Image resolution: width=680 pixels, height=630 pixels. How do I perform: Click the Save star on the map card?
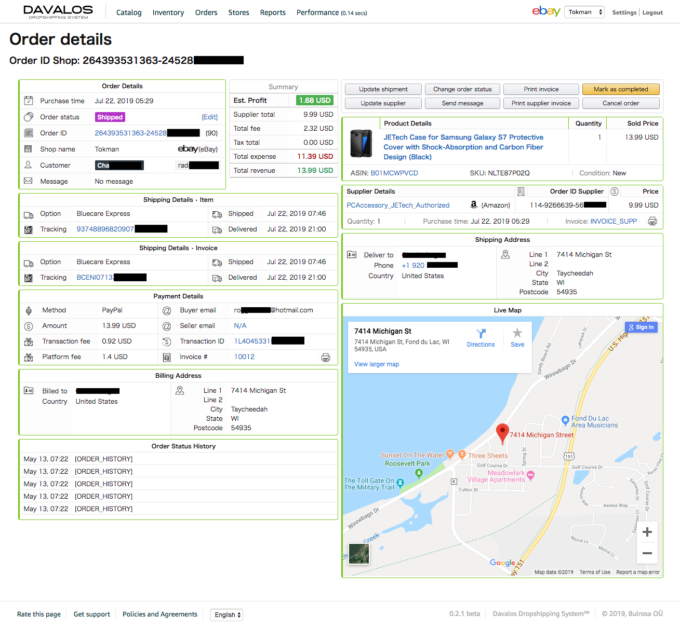point(517,338)
